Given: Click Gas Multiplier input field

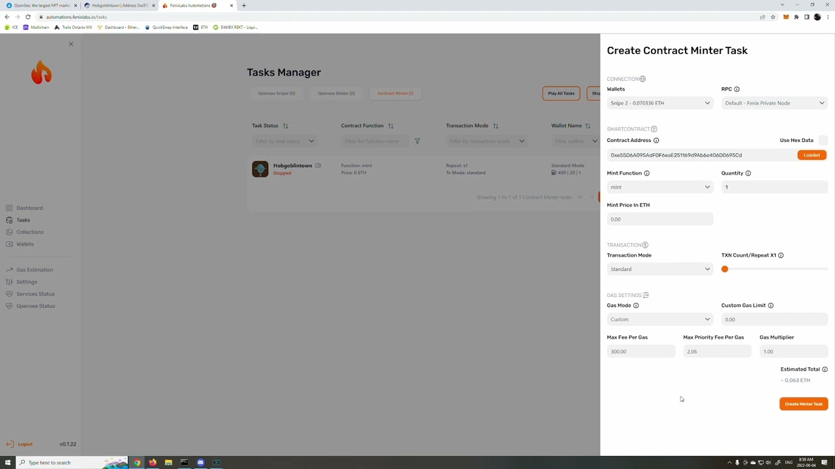Looking at the screenshot, I should coord(793,352).
